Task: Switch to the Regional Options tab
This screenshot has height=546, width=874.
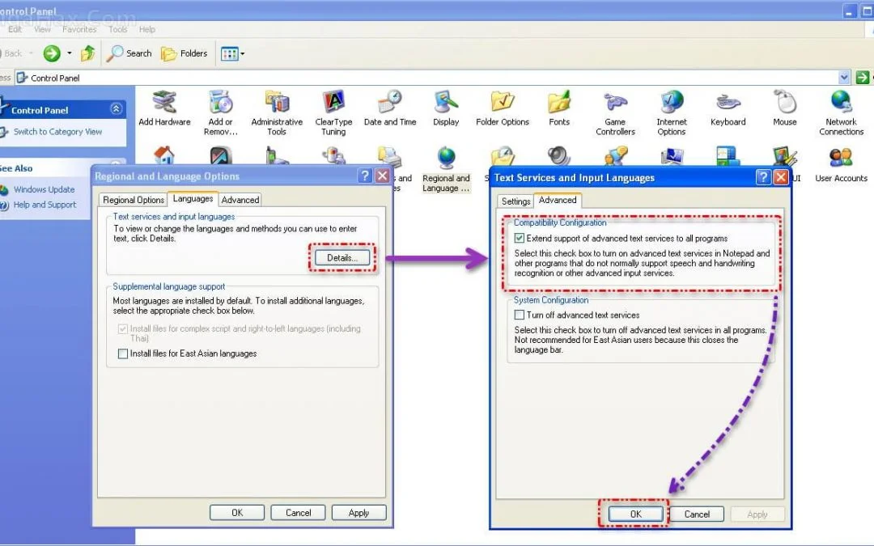Action: tap(134, 200)
